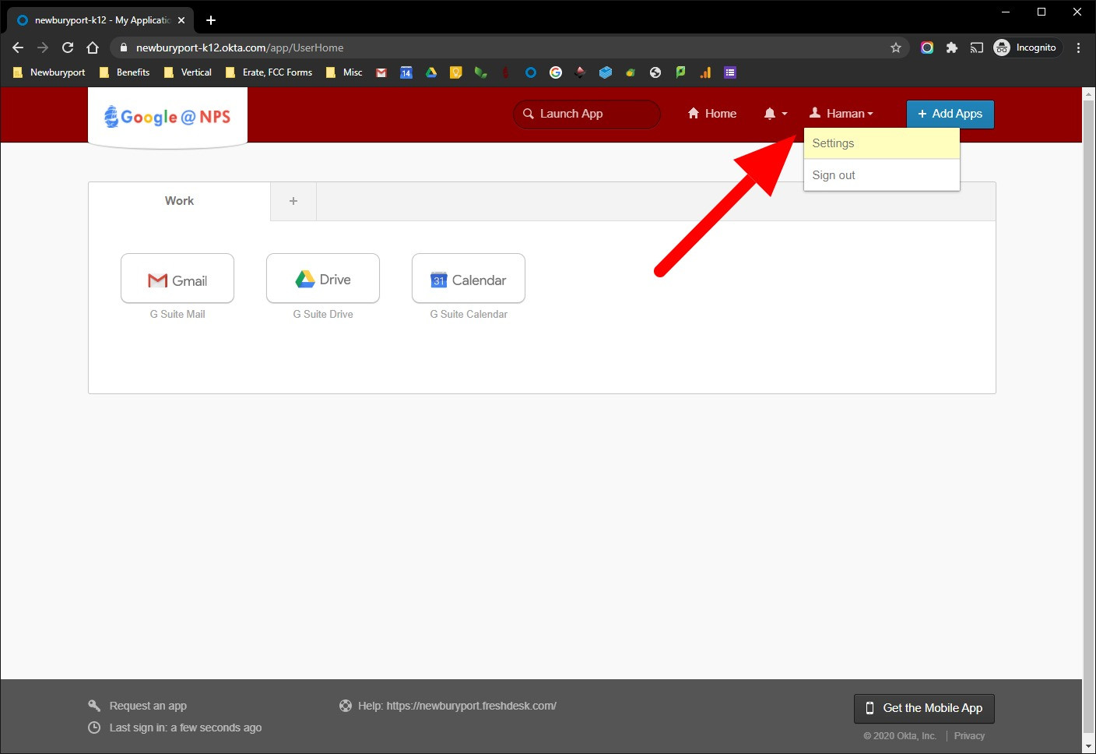The image size is (1096, 754).
Task: Open the Misc bookmarks folder
Action: (x=344, y=72)
